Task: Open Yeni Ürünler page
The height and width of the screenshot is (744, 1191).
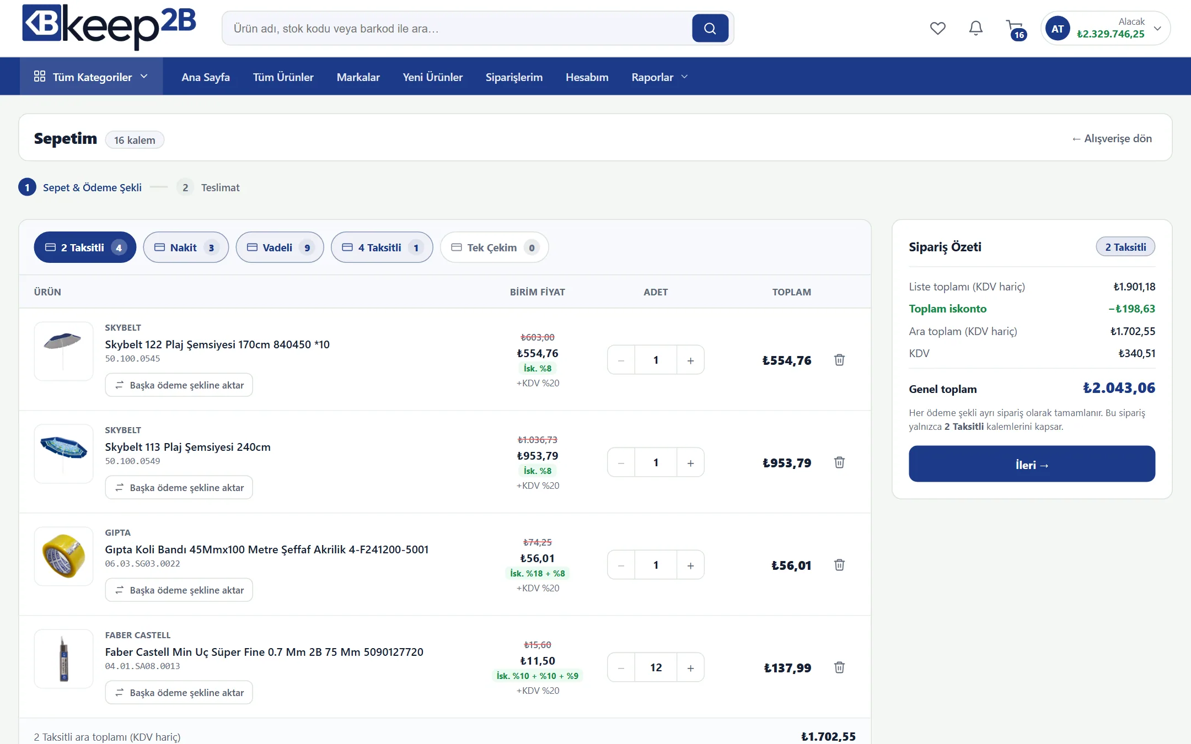Action: tap(432, 77)
